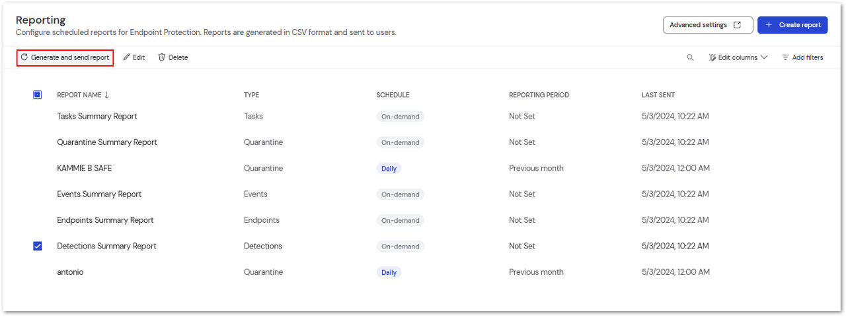This screenshot has width=846, height=317.
Task: Click the Endpoints type cell
Action: 262,220
